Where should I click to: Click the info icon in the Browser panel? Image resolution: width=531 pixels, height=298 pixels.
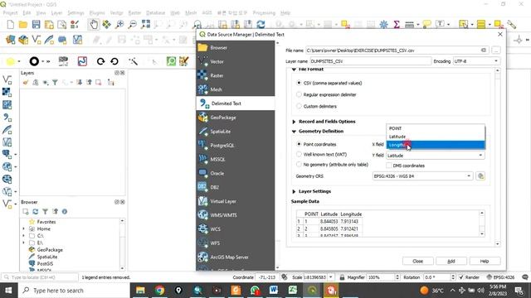coord(65,212)
